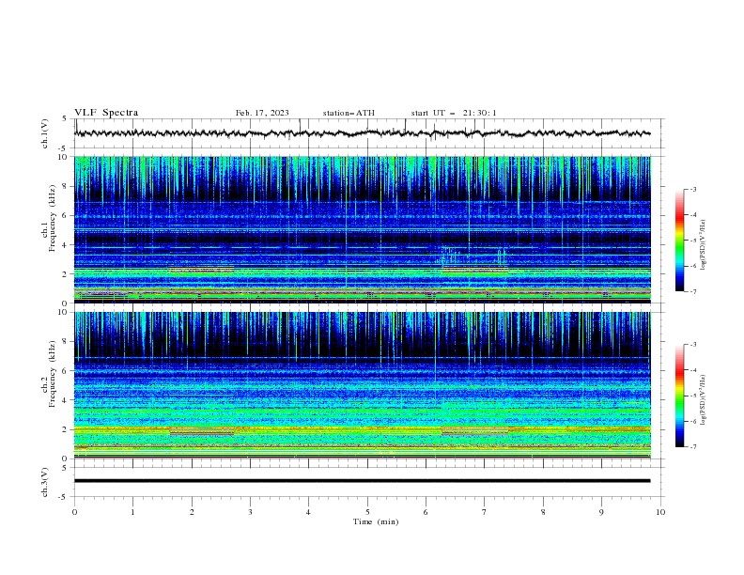Click the ch.3 flat black trace
The width and height of the screenshot is (744, 575).
coord(362,481)
